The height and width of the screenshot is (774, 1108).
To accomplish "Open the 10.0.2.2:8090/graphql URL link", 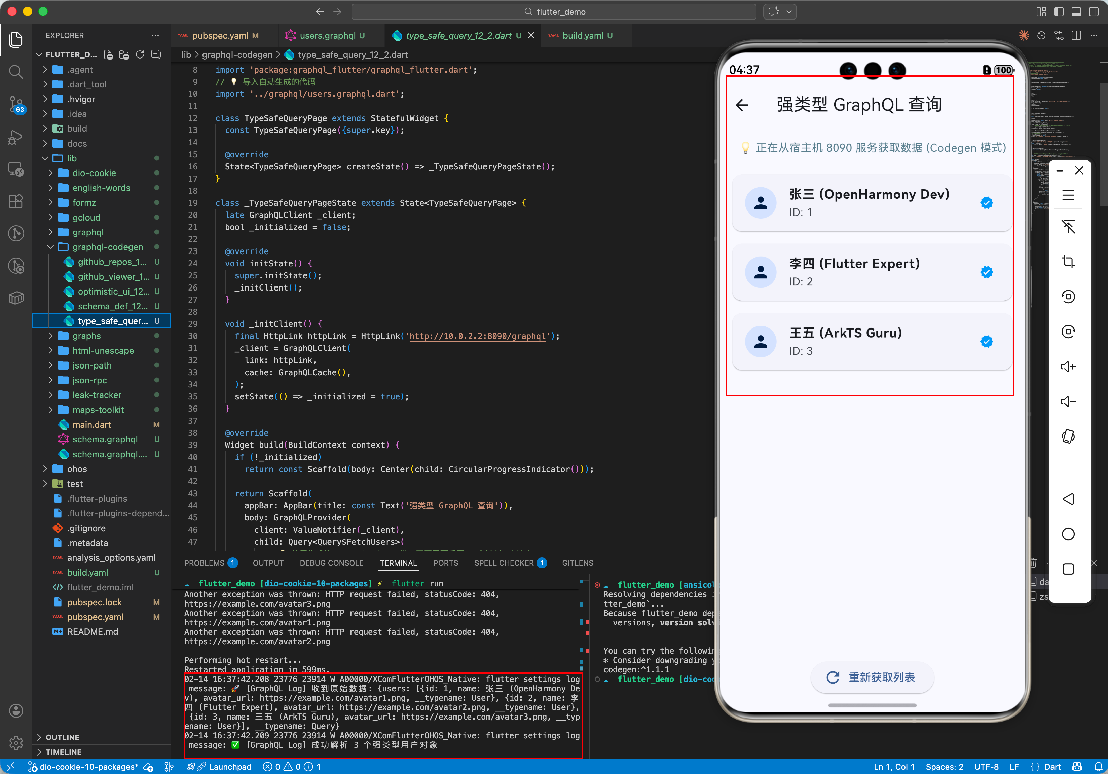I will click(477, 336).
